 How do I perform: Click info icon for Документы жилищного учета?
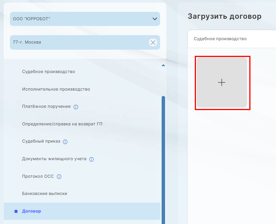click(91, 159)
